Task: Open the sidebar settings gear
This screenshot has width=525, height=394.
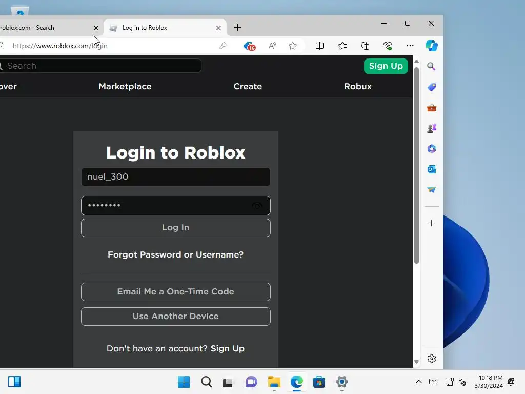Action: (432, 359)
